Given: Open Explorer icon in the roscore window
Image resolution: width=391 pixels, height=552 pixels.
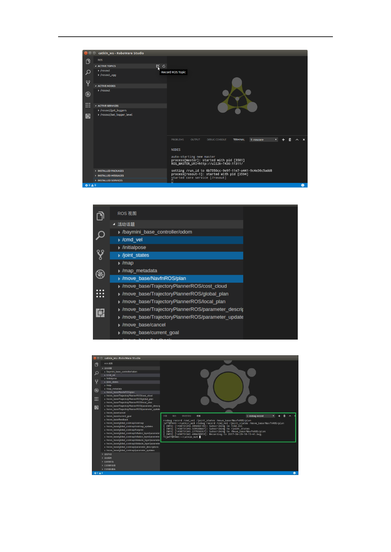Looking at the screenshot, I should click(x=88, y=62).
